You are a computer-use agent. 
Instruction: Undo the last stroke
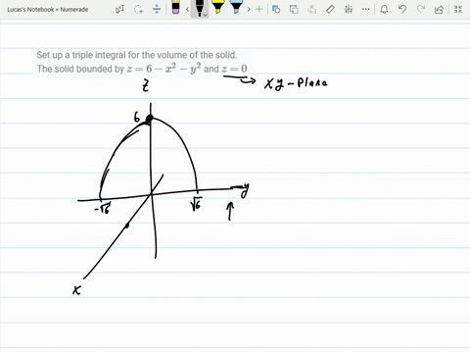[402, 9]
